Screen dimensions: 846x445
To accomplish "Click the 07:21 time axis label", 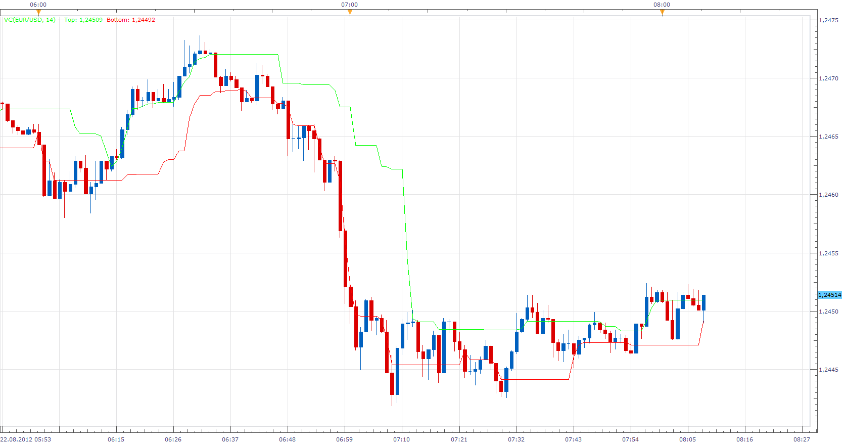I will [459, 439].
